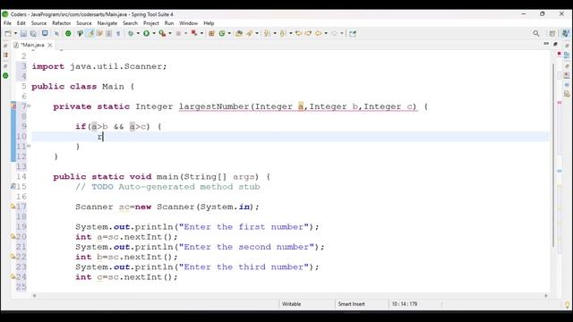Collapse the fold marker at line 11
Image resolution: width=573 pixels, height=322 pixels.
tap(29, 146)
